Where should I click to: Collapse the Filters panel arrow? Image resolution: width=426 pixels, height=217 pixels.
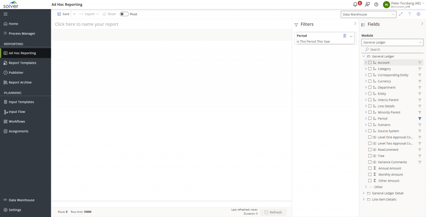tap(355, 24)
